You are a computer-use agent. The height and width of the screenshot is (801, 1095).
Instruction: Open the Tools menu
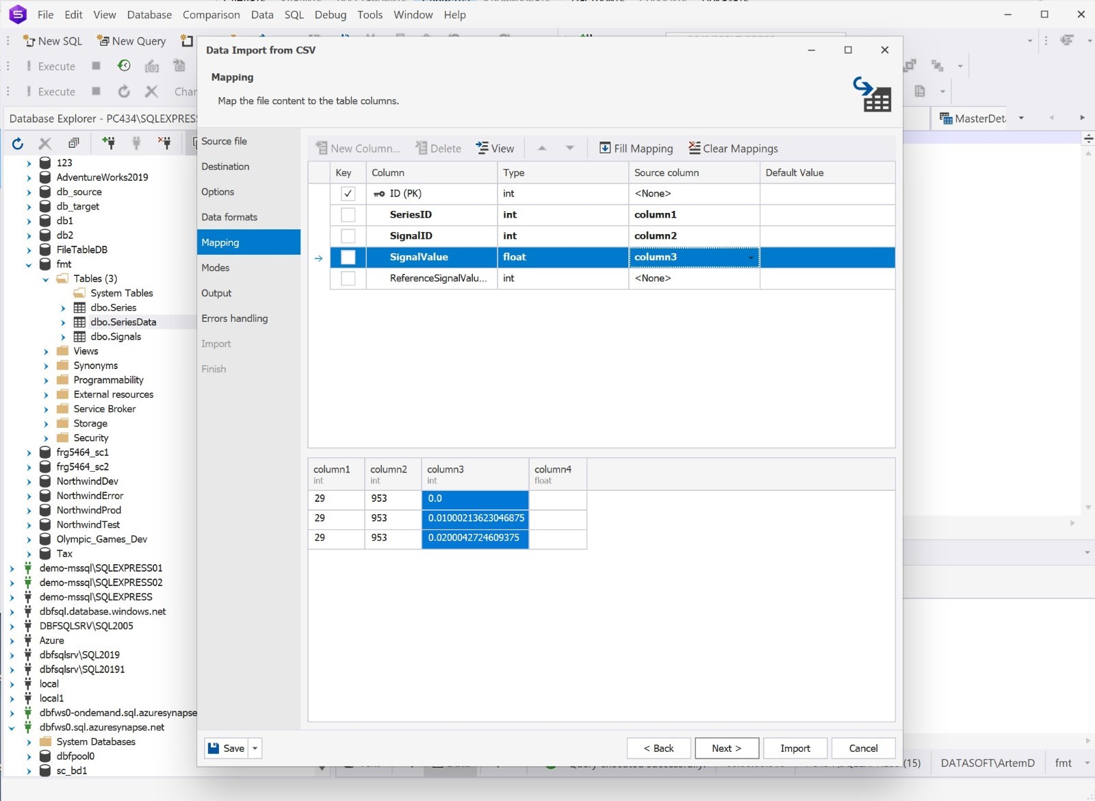pyautogui.click(x=370, y=14)
